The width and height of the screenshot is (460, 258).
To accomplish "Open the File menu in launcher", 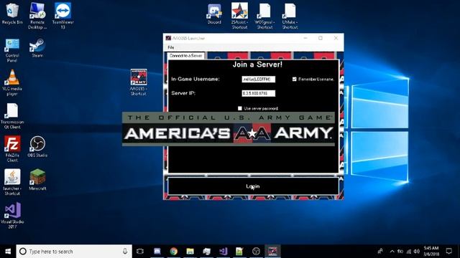I will click(x=171, y=47).
